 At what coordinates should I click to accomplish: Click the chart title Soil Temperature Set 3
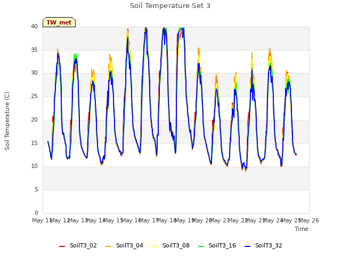[x=170, y=6]
